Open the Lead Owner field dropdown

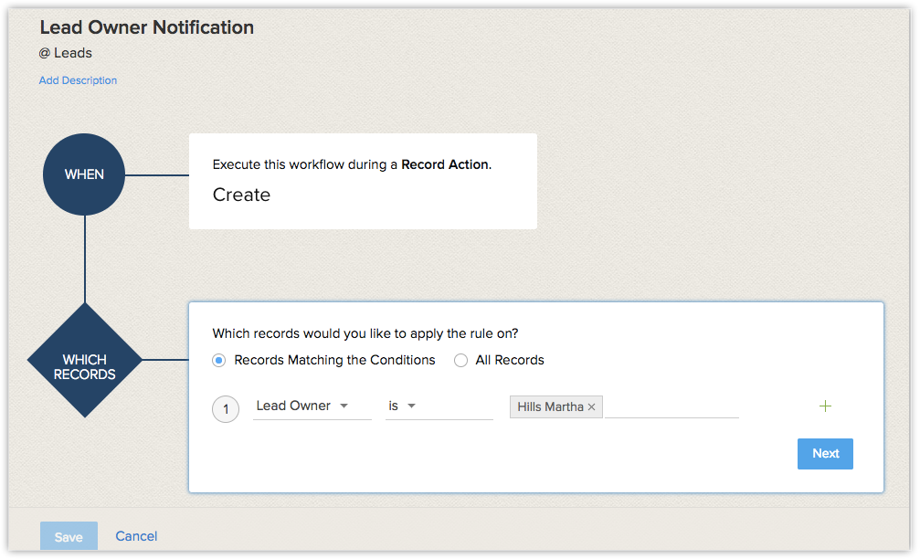click(312, 406)
